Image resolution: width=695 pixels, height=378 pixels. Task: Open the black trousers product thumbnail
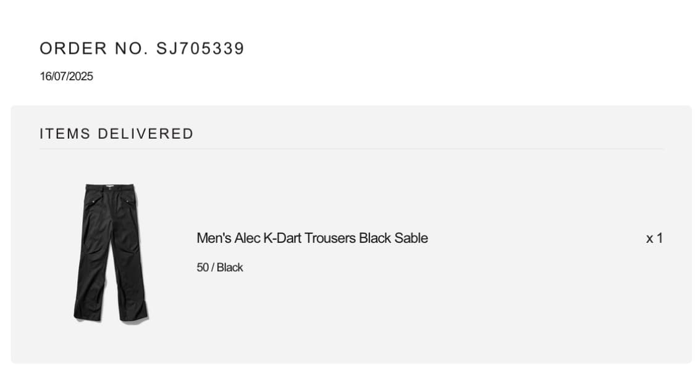111,253
